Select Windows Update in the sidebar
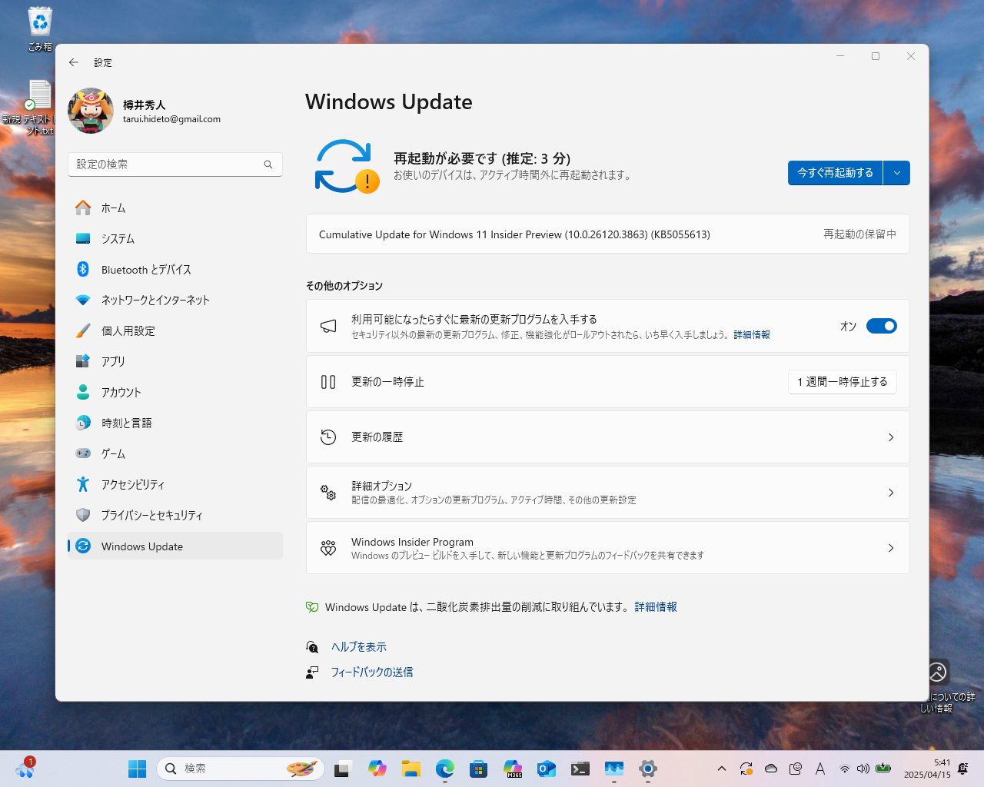This screenshot has height=787, width=984. tap(141, 546)
